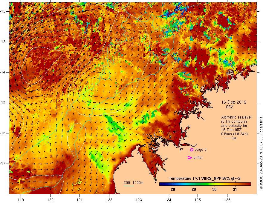Viewport: 263px width, 203px height.
Task: Click the 29 tick on temperature scale
Action: tap(194, 190)
